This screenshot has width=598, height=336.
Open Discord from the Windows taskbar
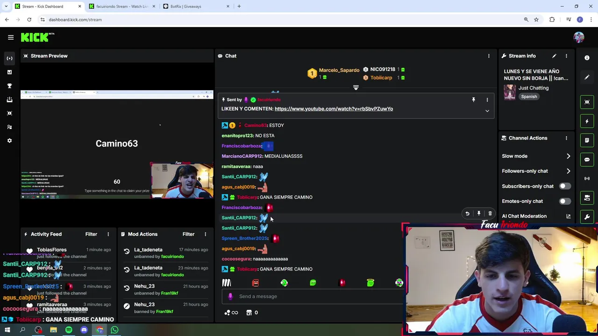coord(84,330)
